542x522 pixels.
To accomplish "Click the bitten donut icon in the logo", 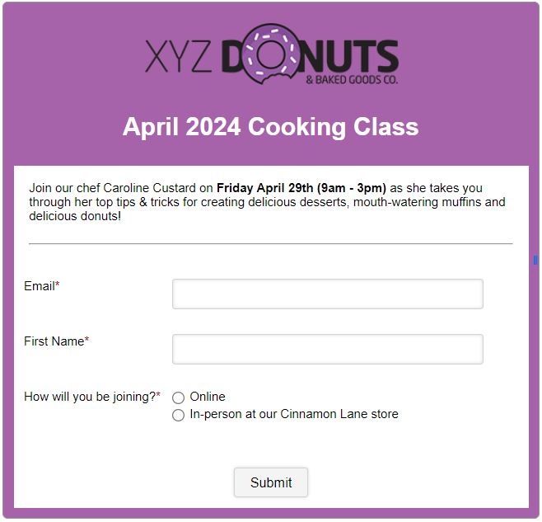I will (x=271, y=54).
